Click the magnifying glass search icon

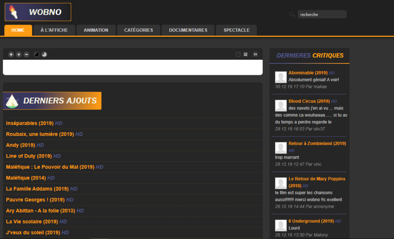click(x=292, y=15)
